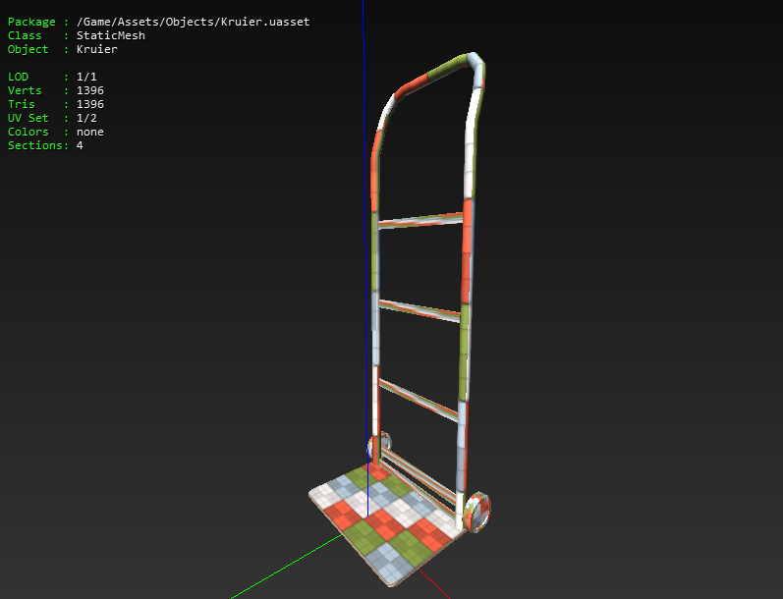783x599 pixels.
Task: Click the hand truck's right wheel
Action: click(x=477, y=512)
